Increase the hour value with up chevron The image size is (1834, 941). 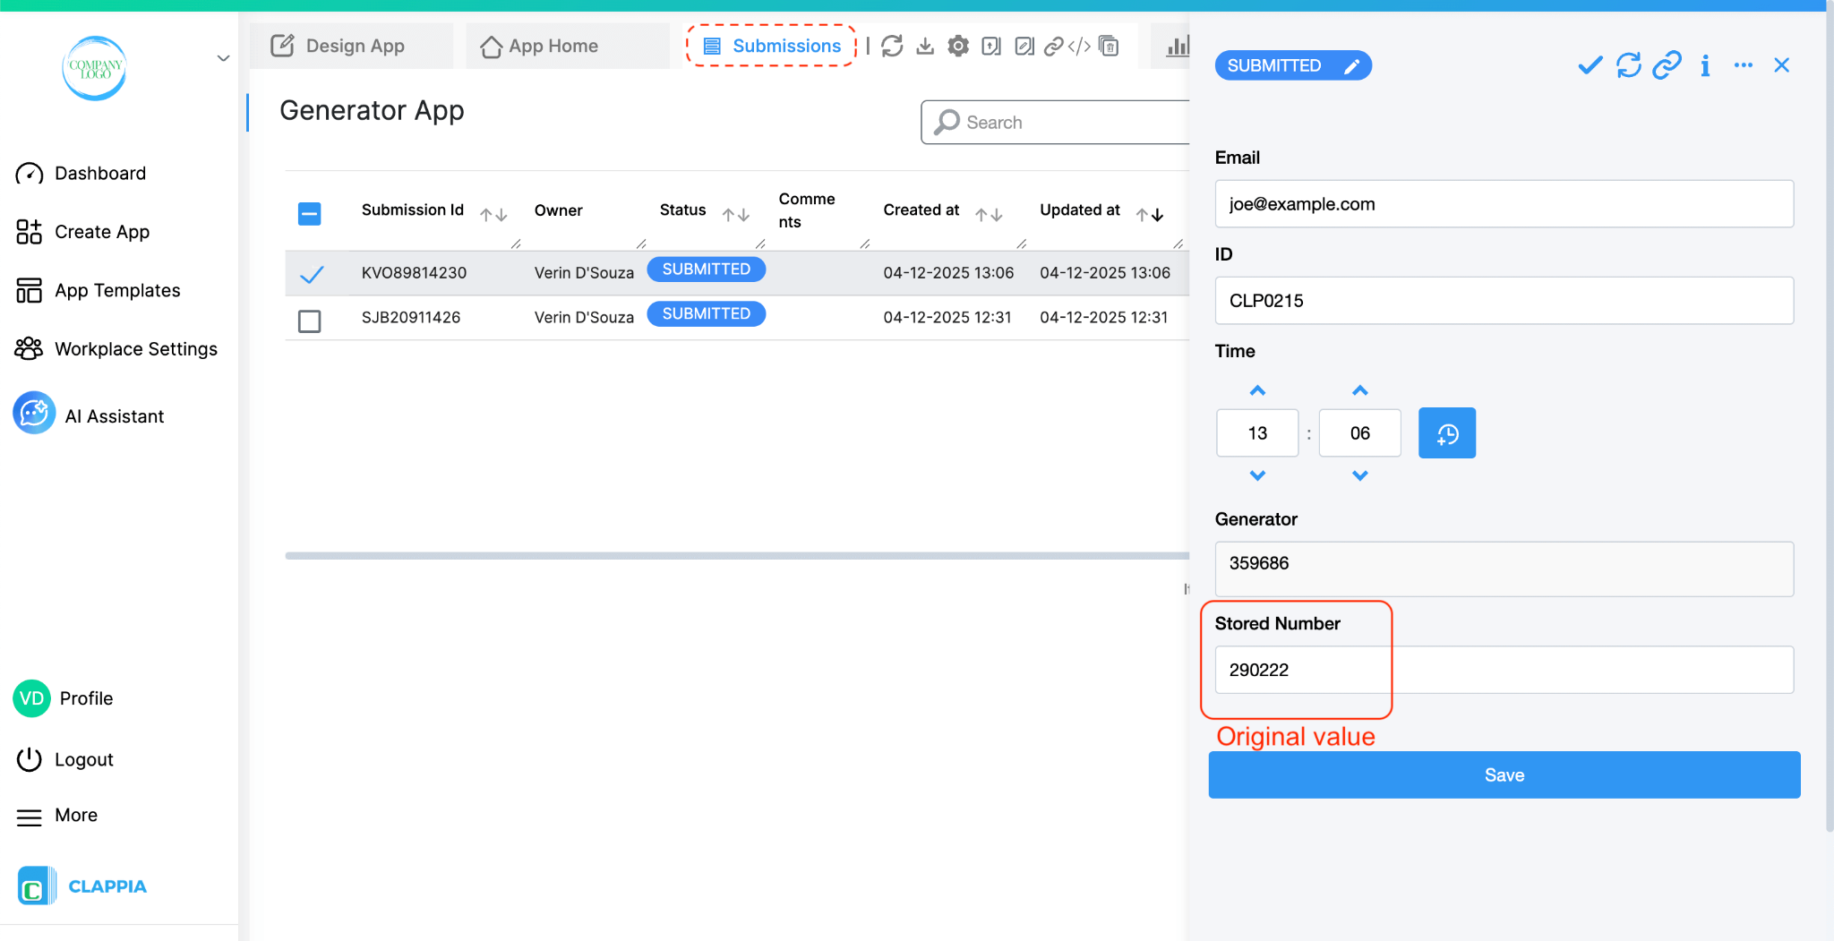(1257, 390)
